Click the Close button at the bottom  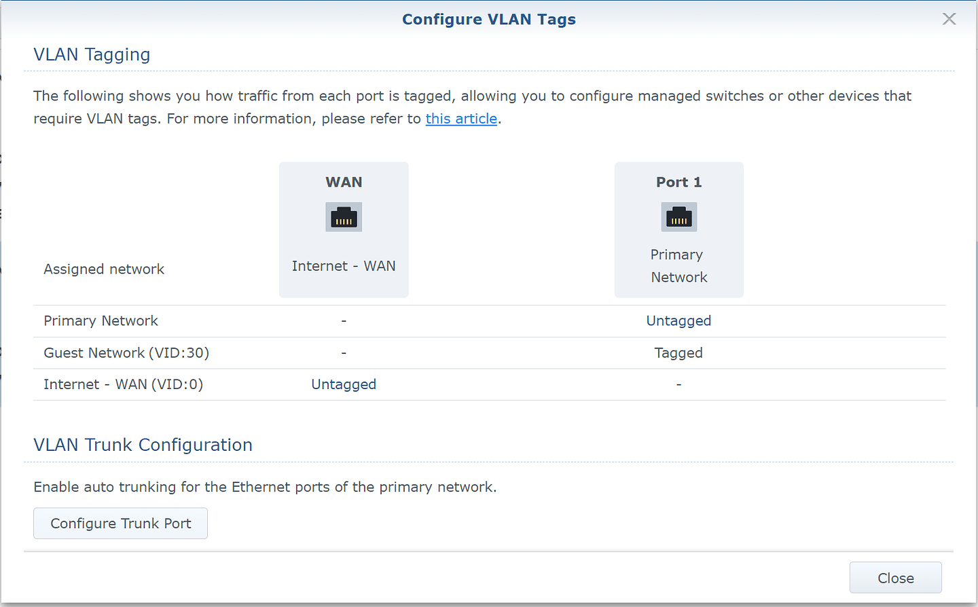click(x=895, y=578)
